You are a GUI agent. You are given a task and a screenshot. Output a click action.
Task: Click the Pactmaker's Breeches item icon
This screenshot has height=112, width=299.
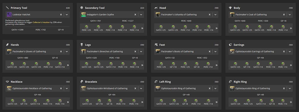[x=84, y=52]
